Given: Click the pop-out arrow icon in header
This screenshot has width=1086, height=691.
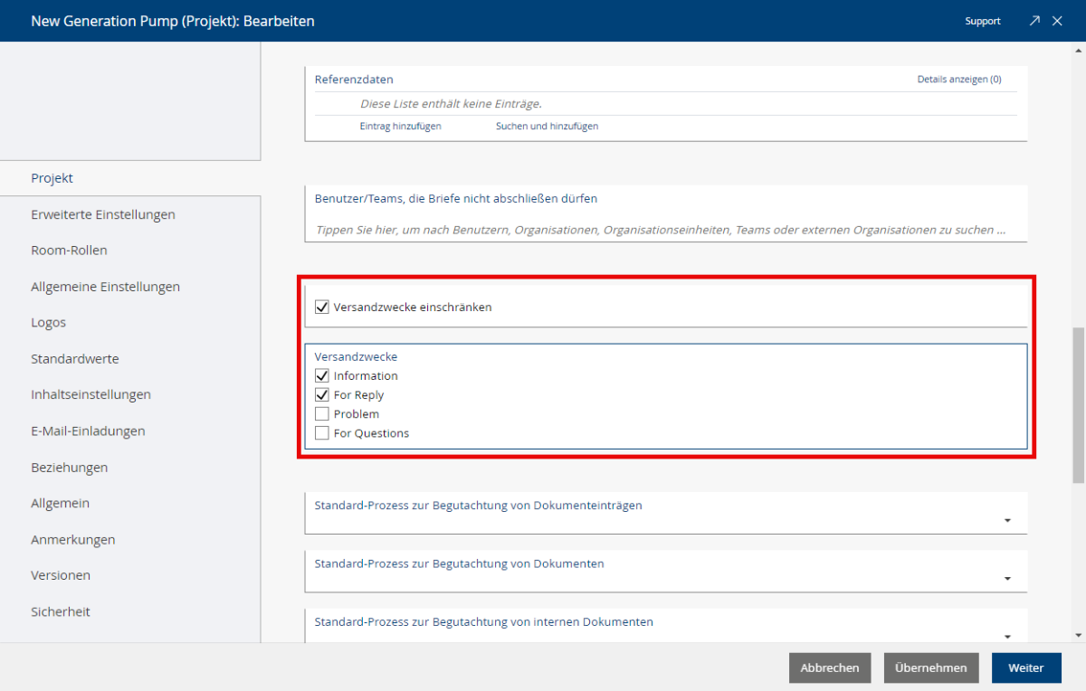Looking at the screenshot, I should coord(1034,21).
